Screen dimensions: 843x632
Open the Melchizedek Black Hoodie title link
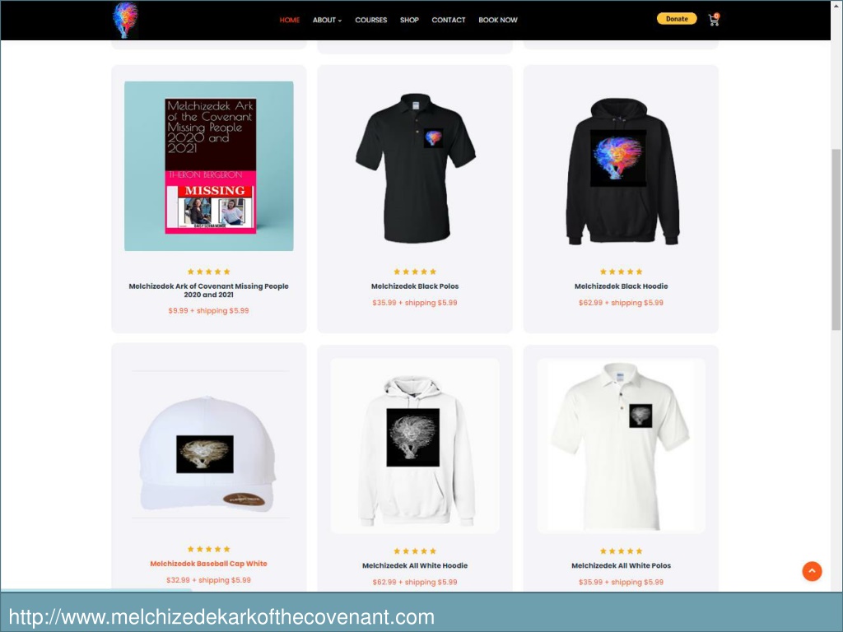pyautogui.click(x=621, y=286)
